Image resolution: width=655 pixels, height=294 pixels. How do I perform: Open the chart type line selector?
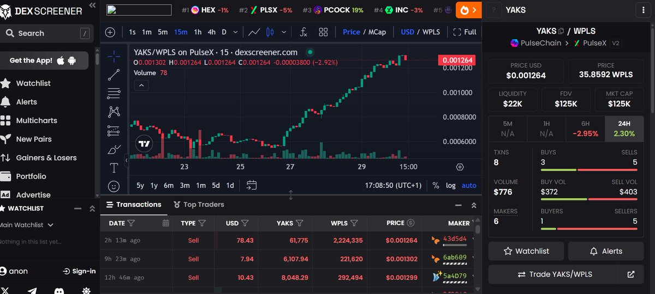point(254,32)
